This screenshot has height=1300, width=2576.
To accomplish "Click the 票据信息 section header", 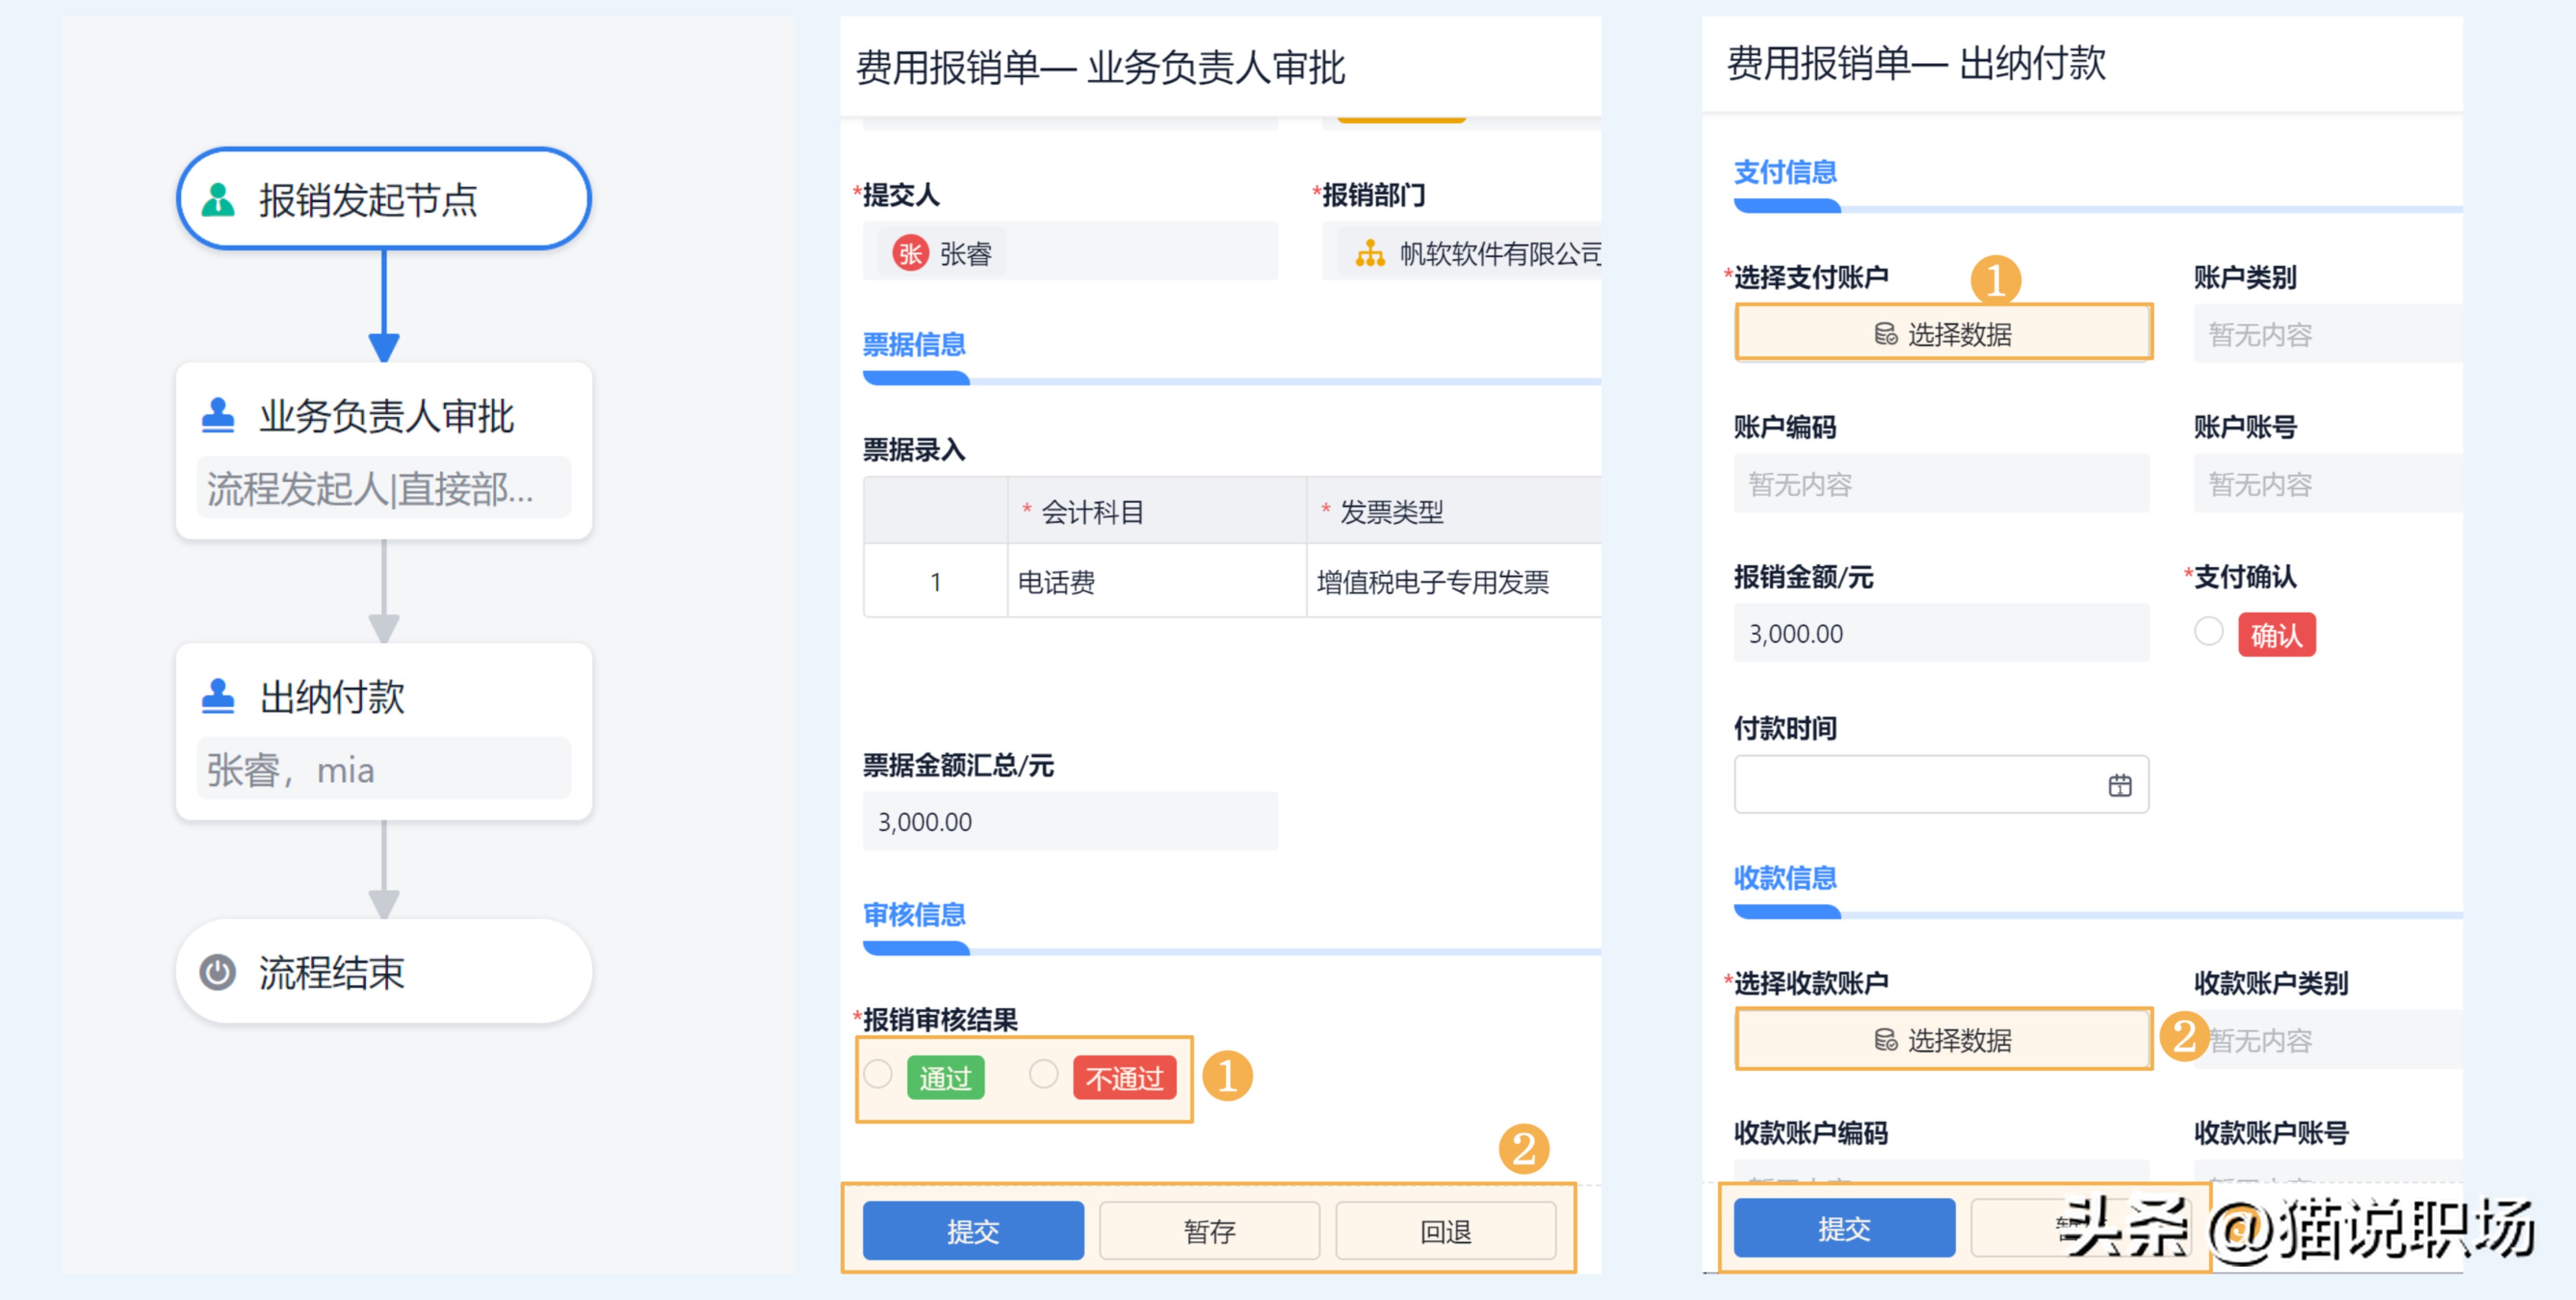I will point(913,344).
